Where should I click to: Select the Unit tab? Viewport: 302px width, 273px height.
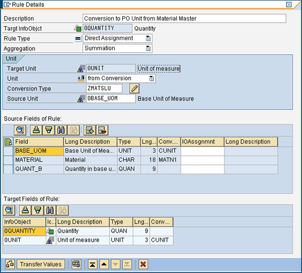12,59
